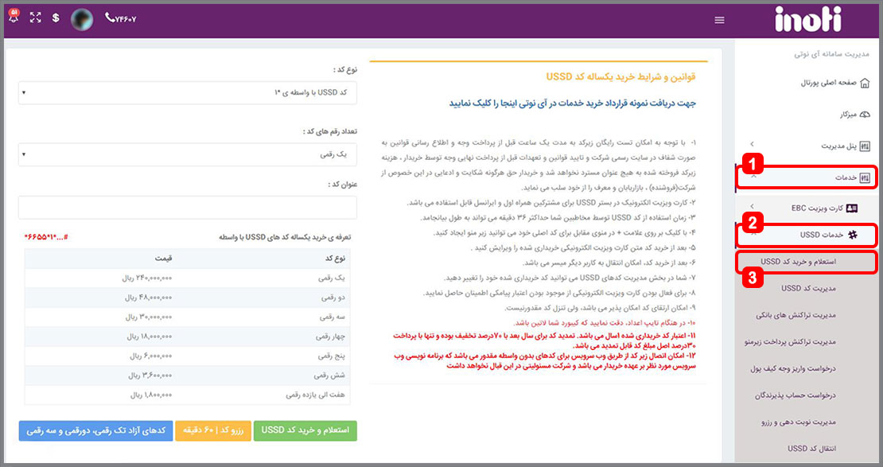Click into the عنوان کد text field
This screenshot has width=883, height=467.
pos(187,207)
